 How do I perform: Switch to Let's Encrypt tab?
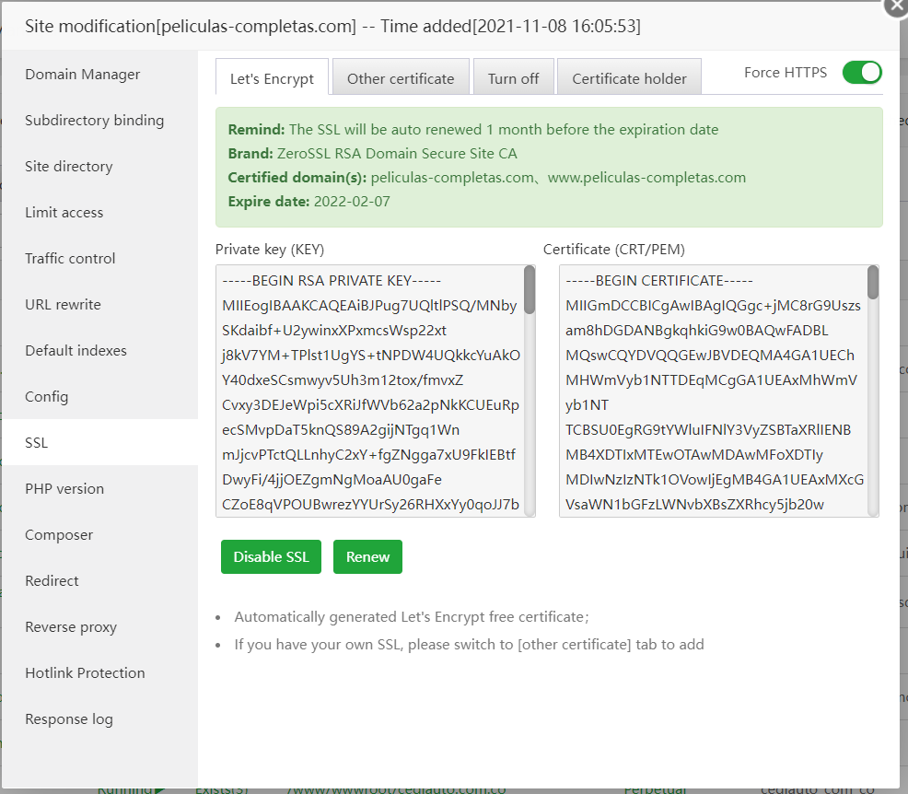pos(272,78)
